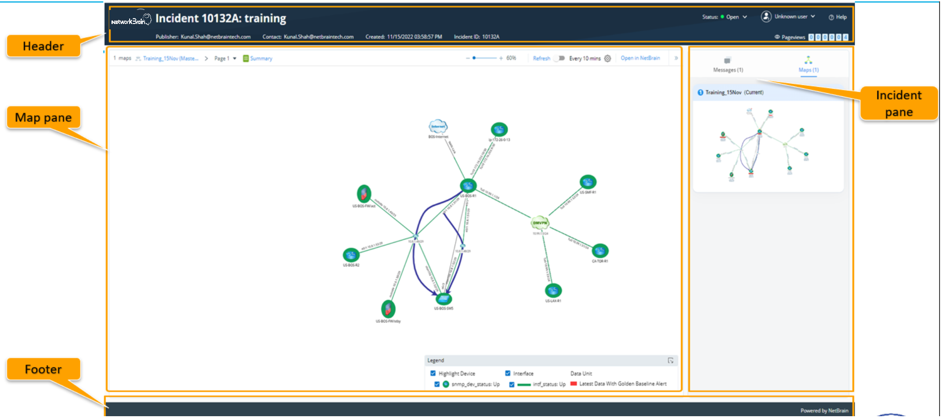This screenshot has width=945, height=418.
Task: Expand the Unknown user menu
Action: coord(795,16)
